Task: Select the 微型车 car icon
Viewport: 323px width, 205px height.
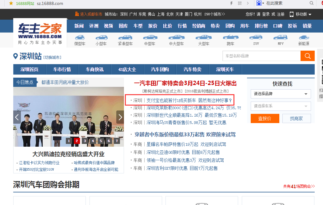Action: (80, 37)
